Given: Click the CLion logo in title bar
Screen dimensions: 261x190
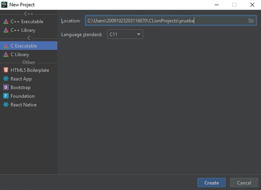Looking at the screenshot, I should click(x=4, y=5).
